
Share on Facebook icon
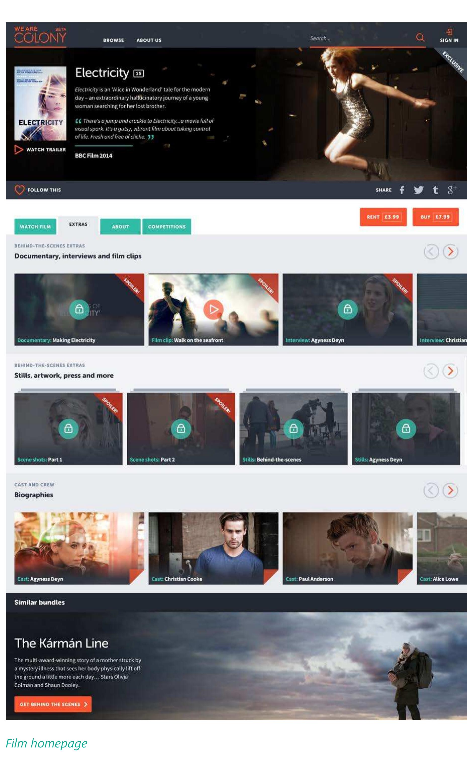pos(402,190)
